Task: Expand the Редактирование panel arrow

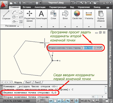Action: (29, 27)
